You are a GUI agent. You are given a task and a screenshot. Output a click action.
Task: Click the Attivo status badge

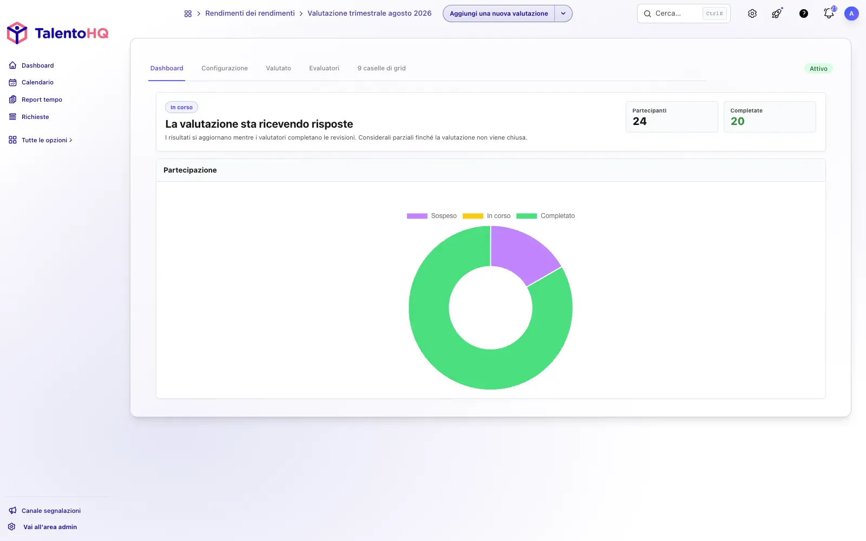click(818, 69)
